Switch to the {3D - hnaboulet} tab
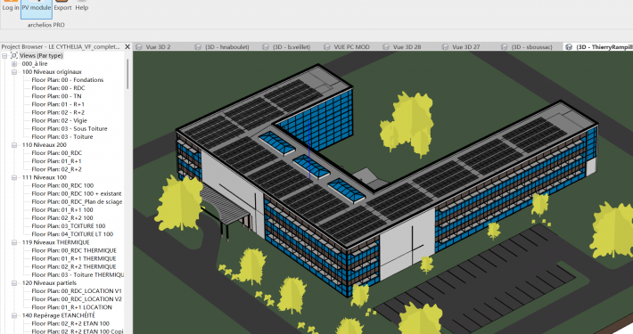Viewport: 633px width, 334px height. click(x=226, y=47)
